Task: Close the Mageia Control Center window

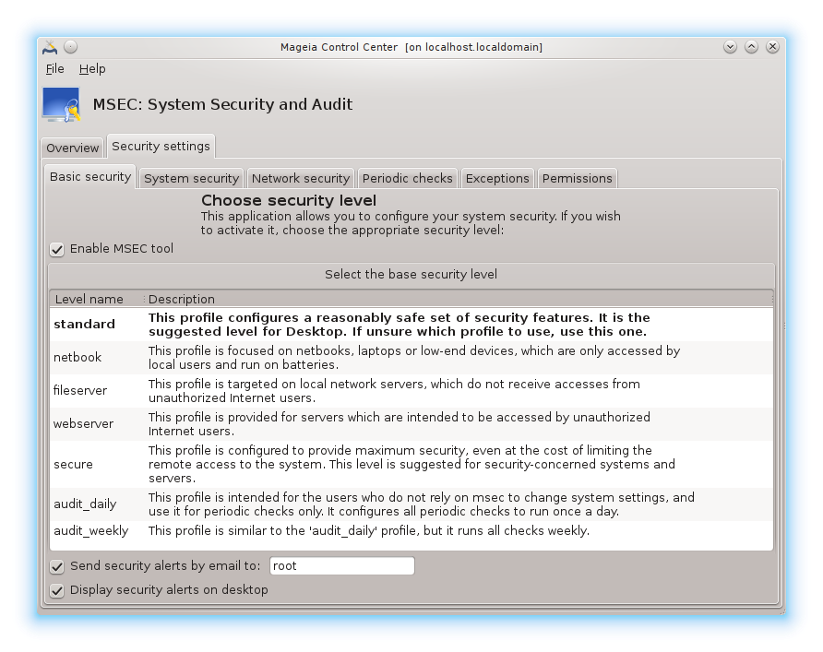Action: pyautogui.click(x=772, y=46)
